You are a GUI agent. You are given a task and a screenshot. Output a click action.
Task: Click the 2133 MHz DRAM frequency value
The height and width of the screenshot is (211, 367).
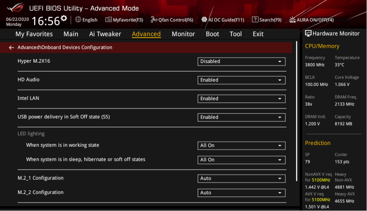[x=344, y=104]
